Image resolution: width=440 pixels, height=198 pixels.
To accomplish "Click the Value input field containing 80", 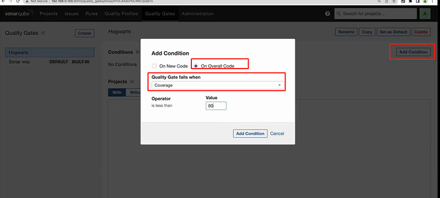I will (x=216, y=106).
